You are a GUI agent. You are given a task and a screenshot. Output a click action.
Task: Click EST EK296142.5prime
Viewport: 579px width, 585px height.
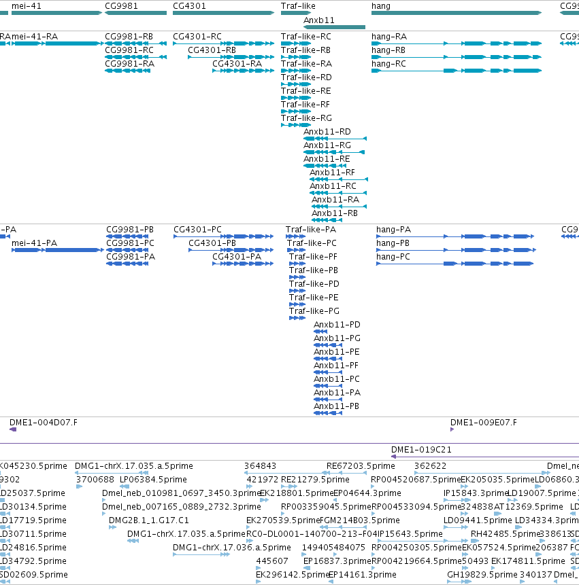coord(292,575)
